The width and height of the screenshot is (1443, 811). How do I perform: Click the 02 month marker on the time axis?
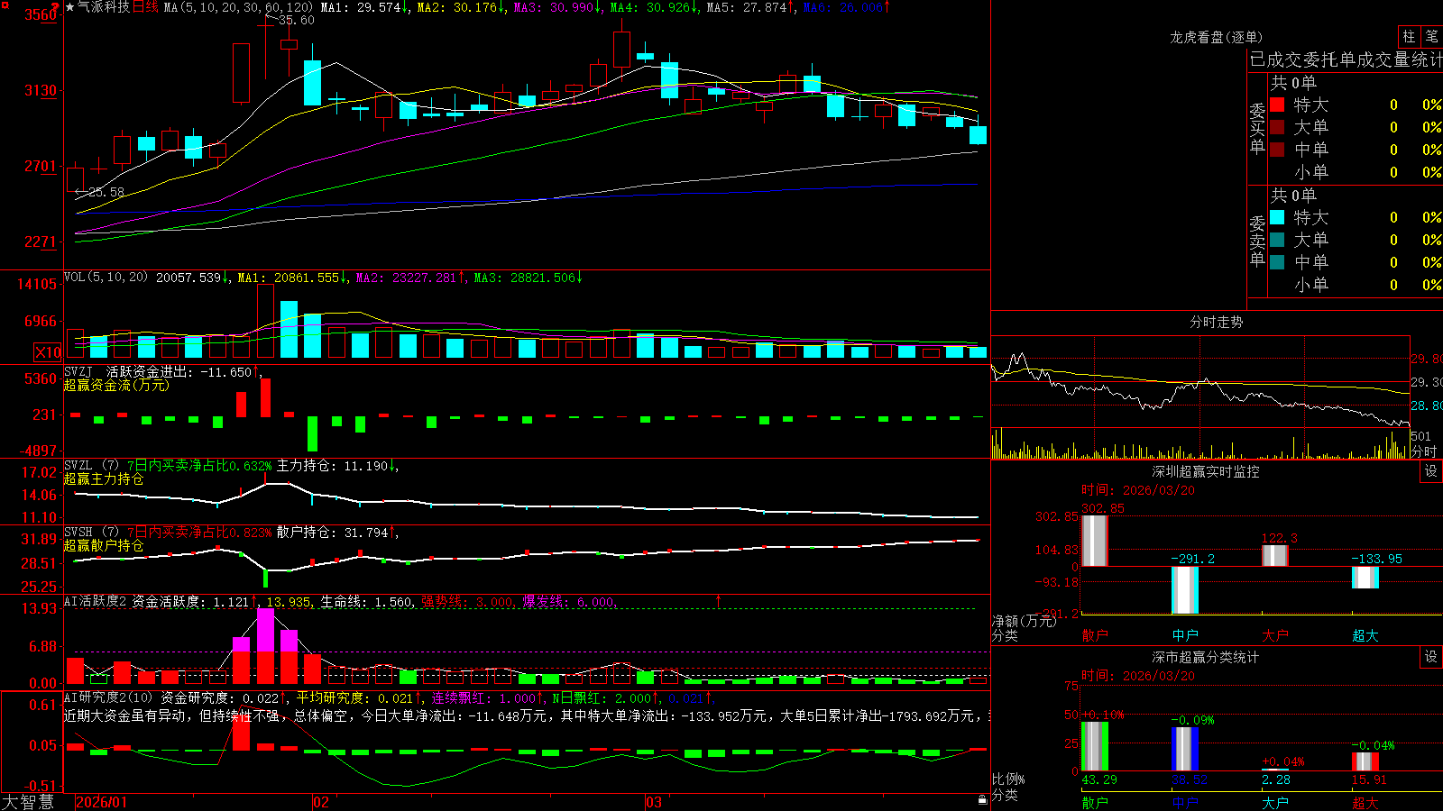(321, 802)
